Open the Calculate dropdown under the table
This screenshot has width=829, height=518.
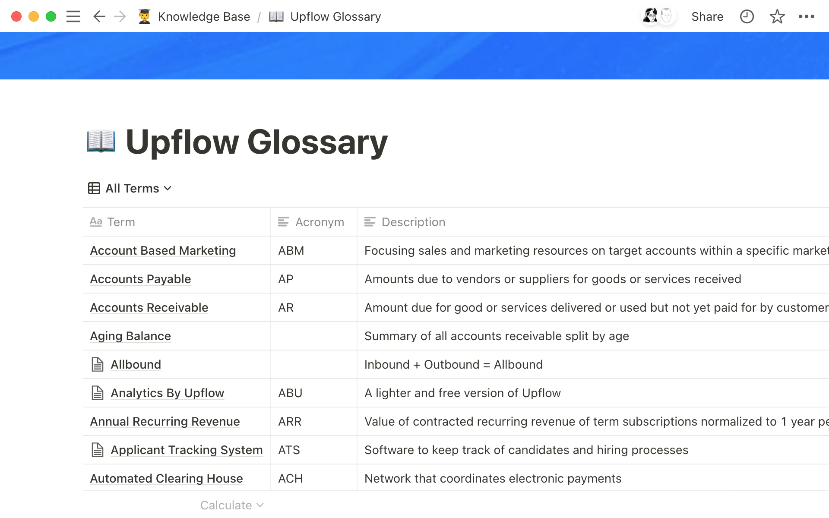point(232,505)
